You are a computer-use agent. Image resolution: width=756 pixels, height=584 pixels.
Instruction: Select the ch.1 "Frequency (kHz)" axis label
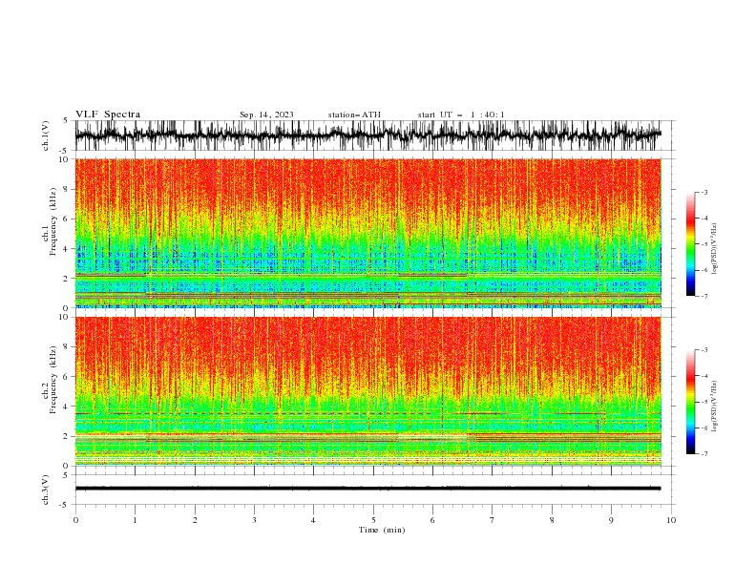click(53, 221)
